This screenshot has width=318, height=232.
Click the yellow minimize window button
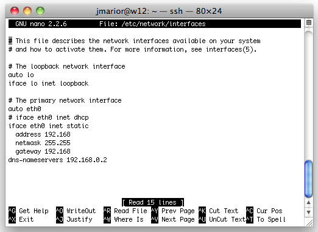pyautogui.click(x=27, y=11)
